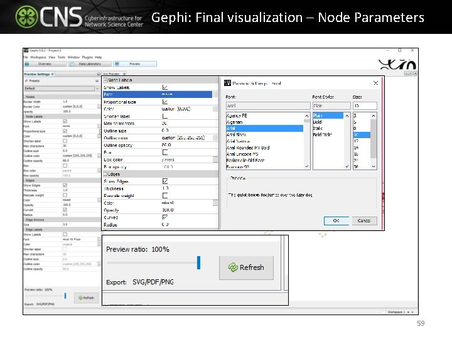Screen dimensions: 452x339
Task: Click OK in the Font dialog
Action: click(336, 220)
